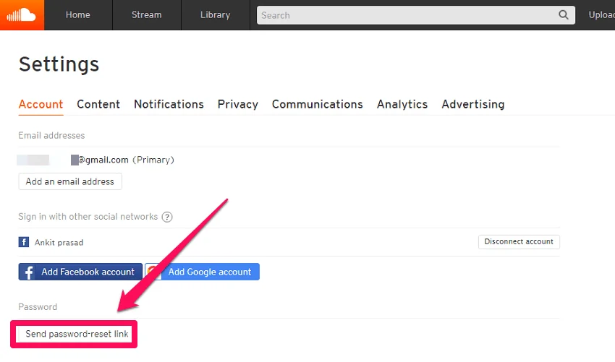Click Send password-reset link button
This screenshot has width=615, height=362.
pyautogui.click(x=77, y=334)
